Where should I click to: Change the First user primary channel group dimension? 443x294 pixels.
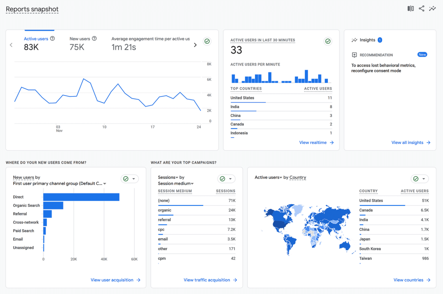[104, 183]
